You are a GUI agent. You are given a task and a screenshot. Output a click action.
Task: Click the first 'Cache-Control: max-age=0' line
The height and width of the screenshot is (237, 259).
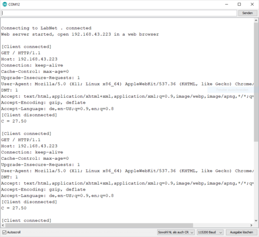pos(35,71)
